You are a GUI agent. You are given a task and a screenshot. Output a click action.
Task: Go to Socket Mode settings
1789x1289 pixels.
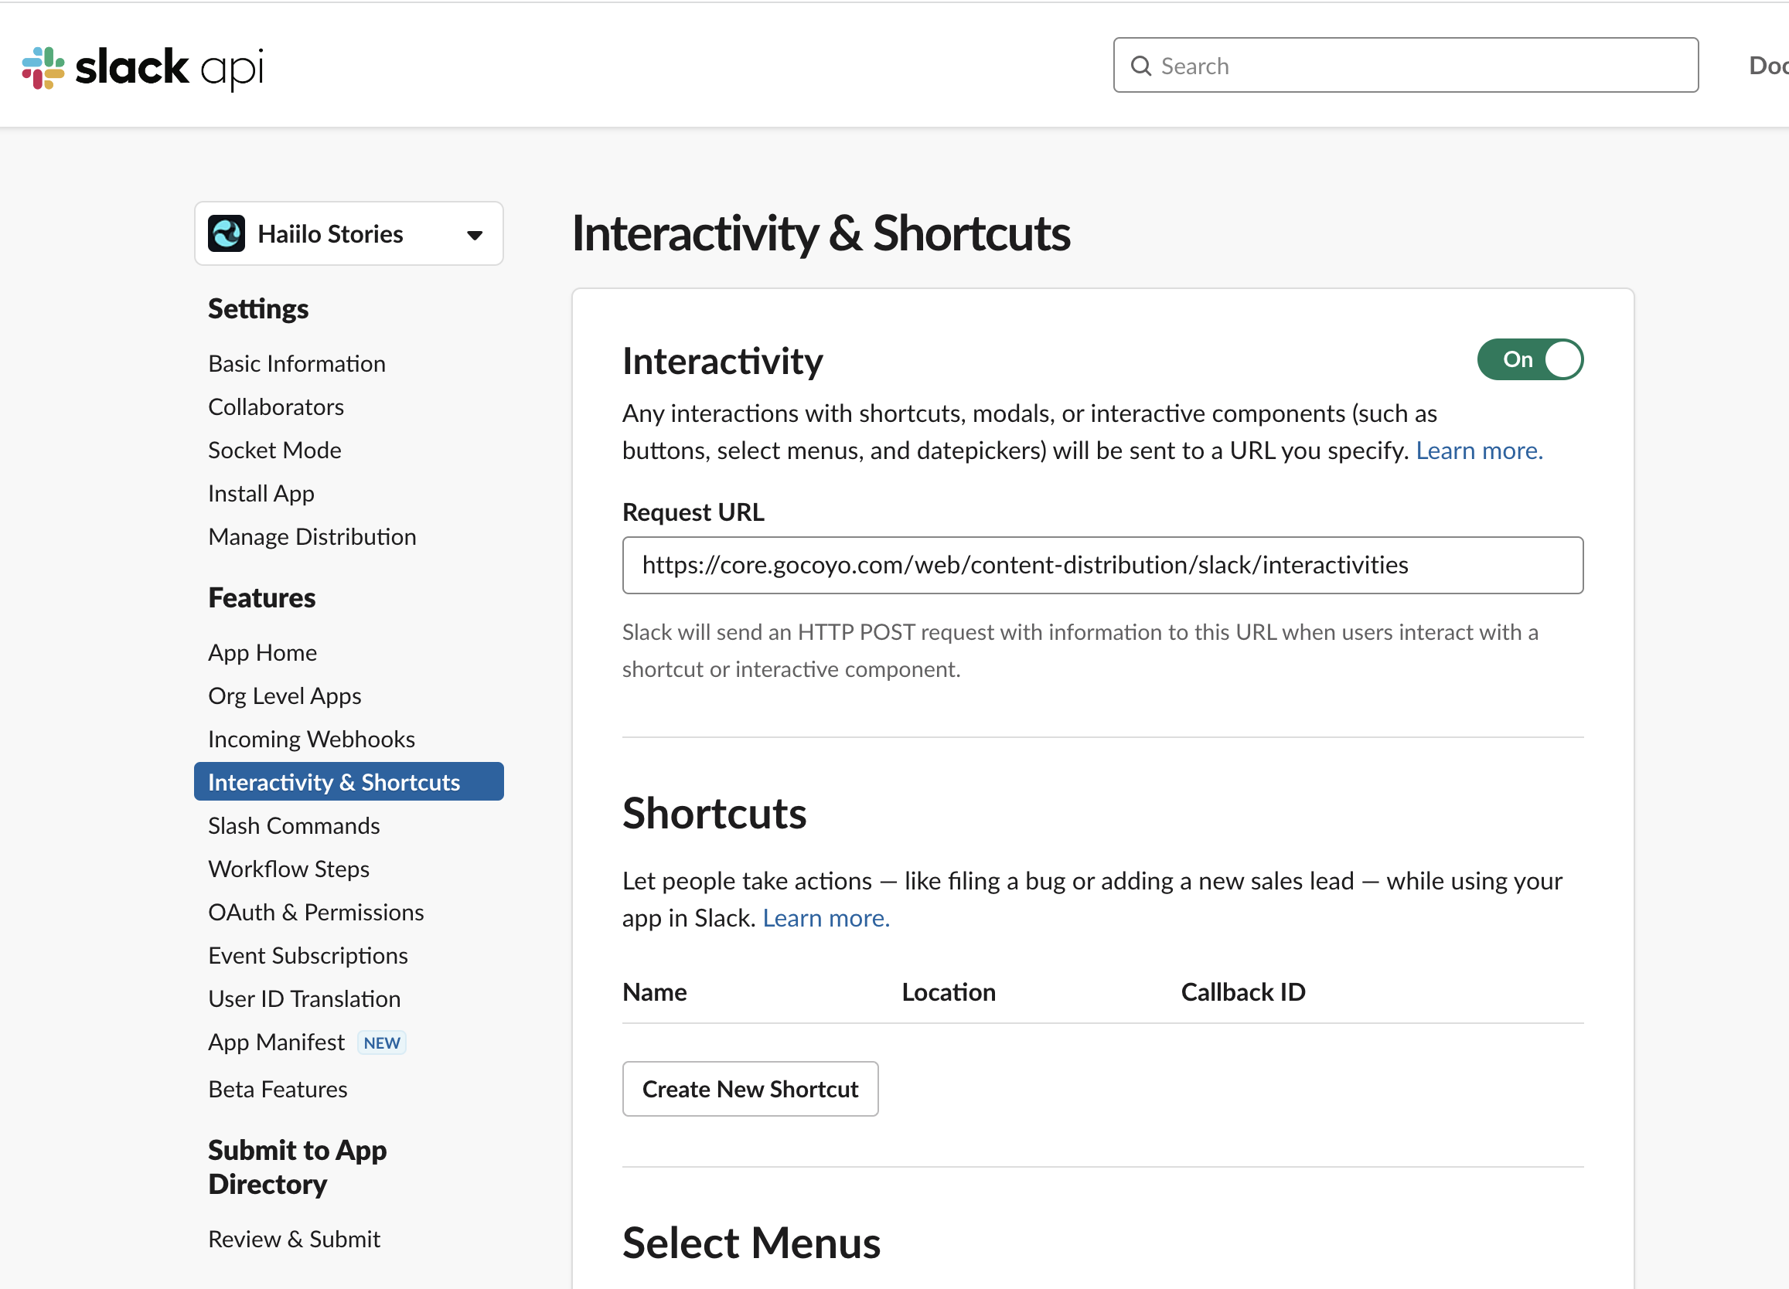(x=274, y=450)
